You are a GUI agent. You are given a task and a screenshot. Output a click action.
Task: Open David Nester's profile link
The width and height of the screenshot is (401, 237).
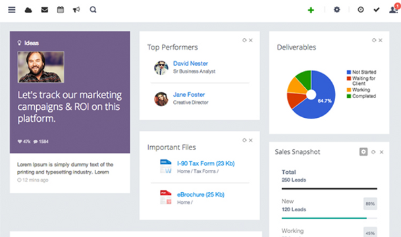coord(190,63)
